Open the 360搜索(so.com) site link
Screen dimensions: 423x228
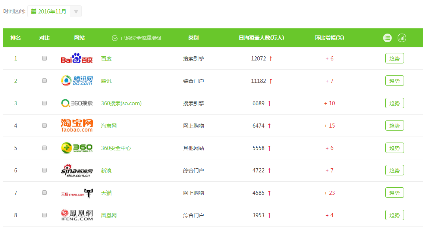pos(121,103)
